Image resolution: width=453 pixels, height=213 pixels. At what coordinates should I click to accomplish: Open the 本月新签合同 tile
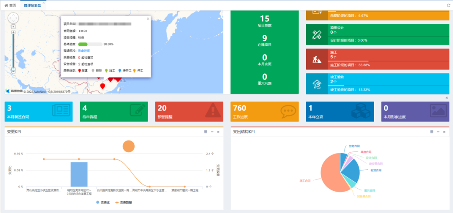(x=39, y=112)
